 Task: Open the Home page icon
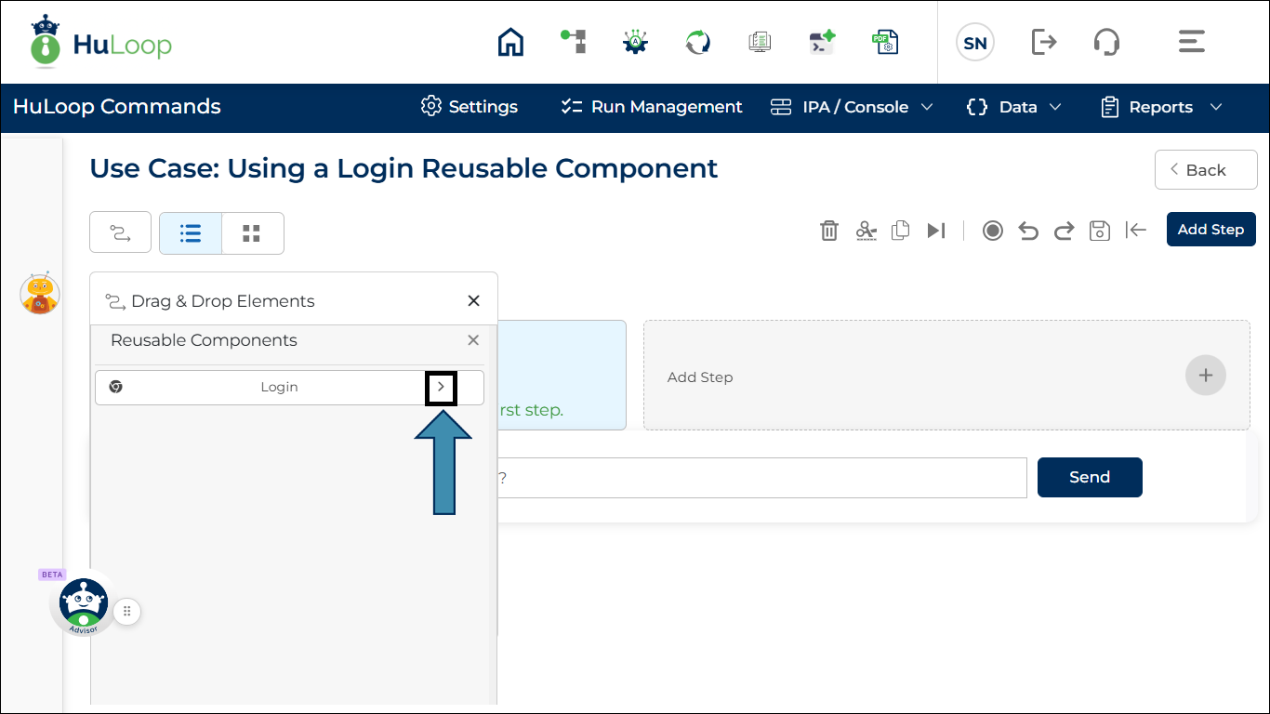tap(509, 42)
